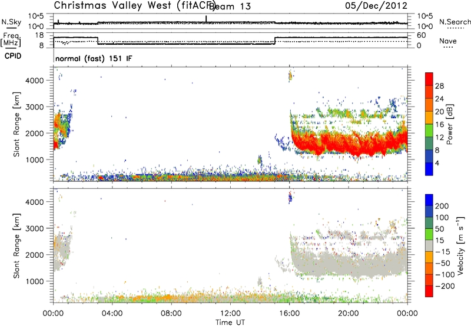
Task: Pick the Velocity swatch between 50 and 100
Action: 429,223
